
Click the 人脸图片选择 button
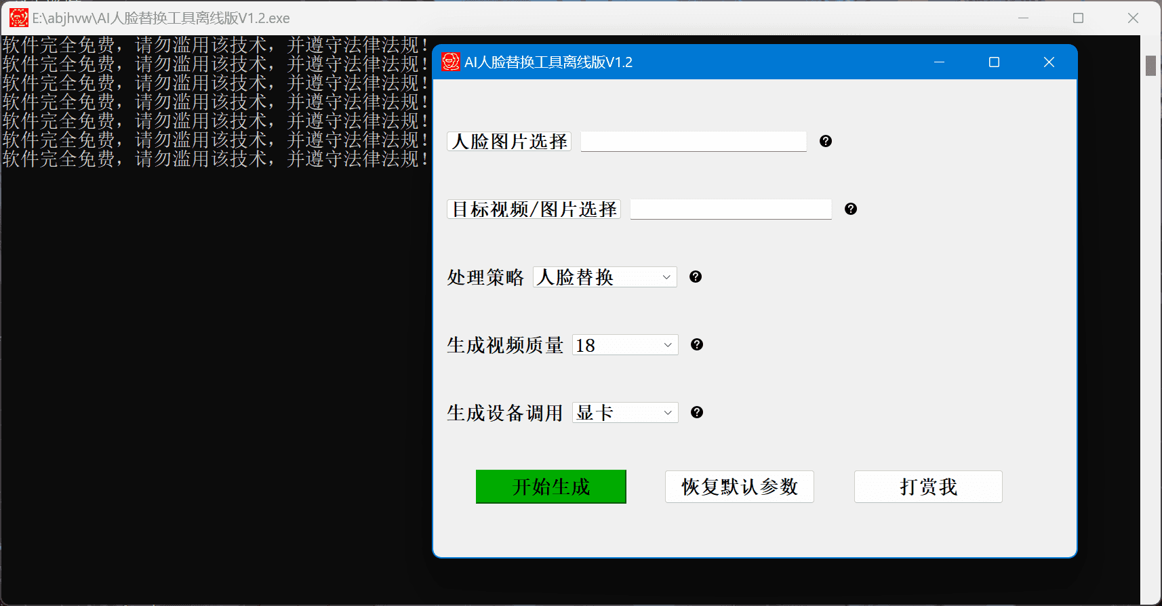point(509,141)
